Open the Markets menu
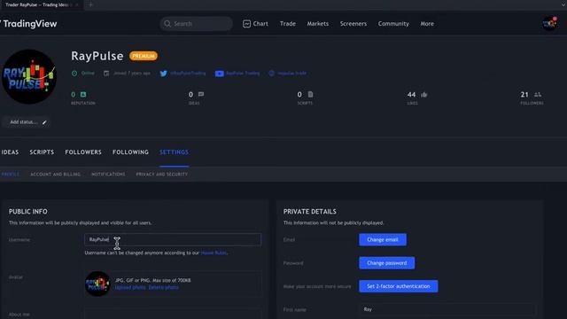 (x=318, y=24)
